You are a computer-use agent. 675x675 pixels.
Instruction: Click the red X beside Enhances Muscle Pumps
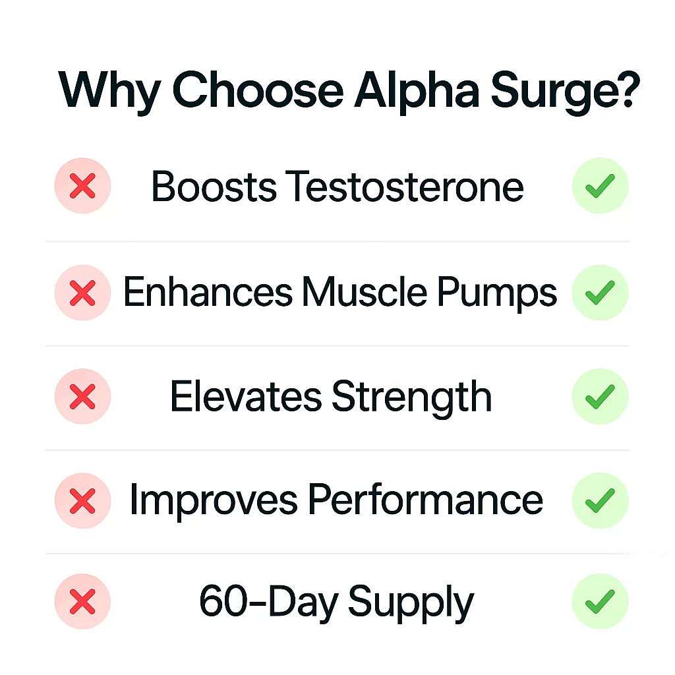[x=82, y=293]
